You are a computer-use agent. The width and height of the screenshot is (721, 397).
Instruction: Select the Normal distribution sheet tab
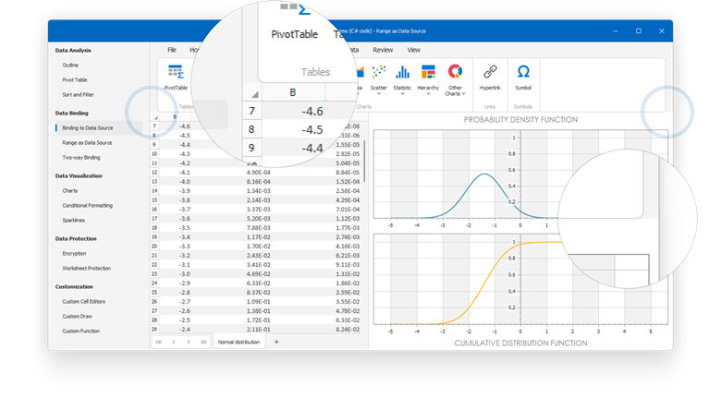click(x=238, y=342)
